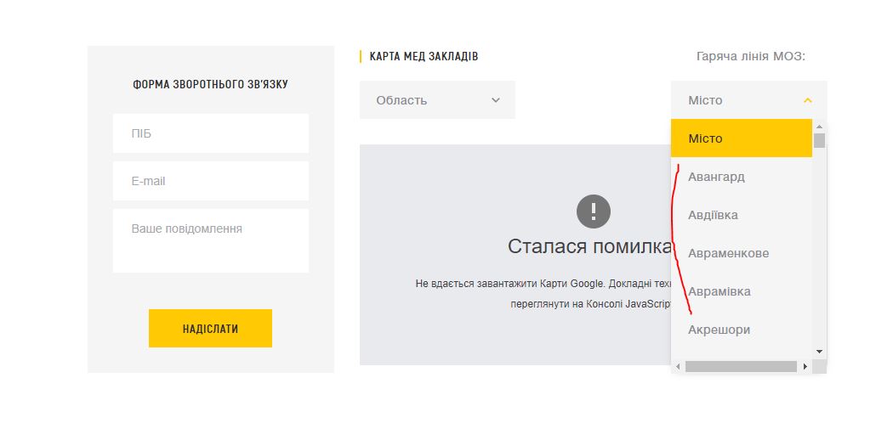Image resolution: width=876 pixels, height=440 pixels.
Task: Click the city list scroll-down arrow
Action: click(x=819, y=351)
